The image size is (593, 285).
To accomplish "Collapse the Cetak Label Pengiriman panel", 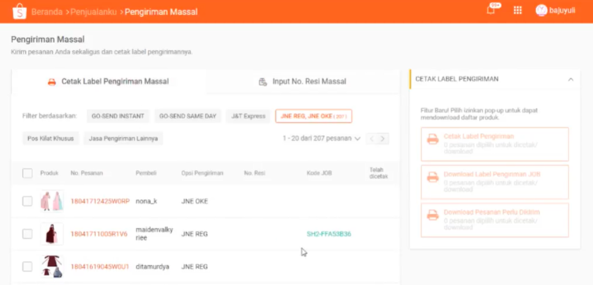I will click(x=571, y=79).
